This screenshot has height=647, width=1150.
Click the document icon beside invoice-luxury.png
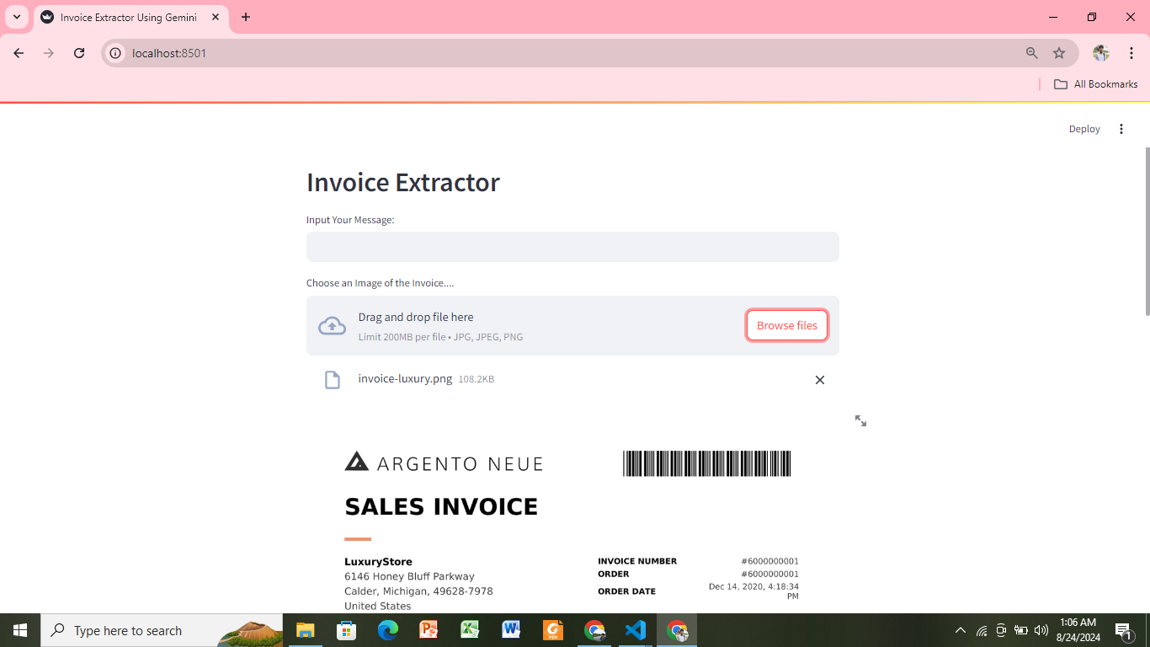pyautogui.click(x=332, y=379)
